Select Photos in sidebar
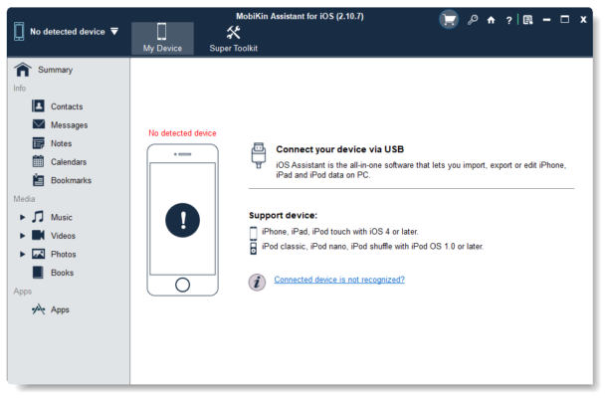This screenshot has height=398, width=607. click(x=63, y=255)
